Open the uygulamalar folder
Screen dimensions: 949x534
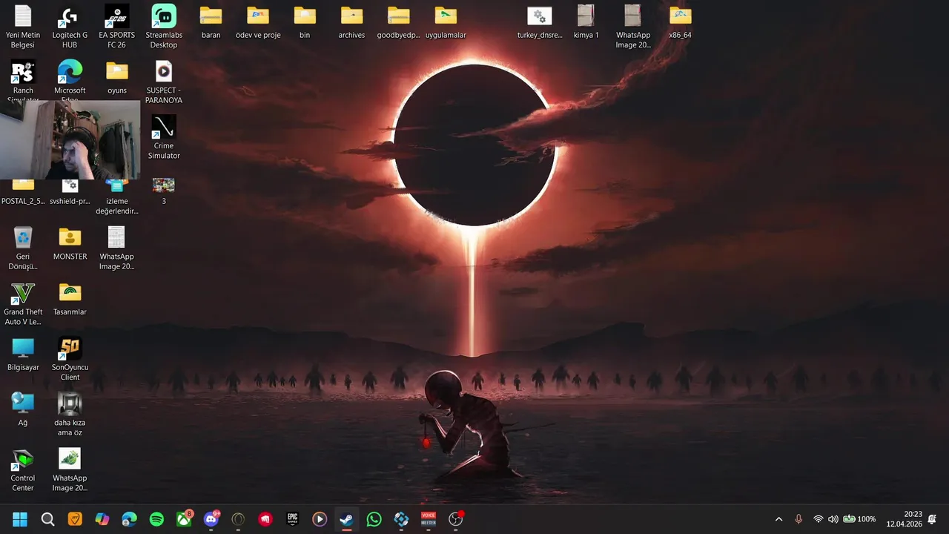coord(446,22)
